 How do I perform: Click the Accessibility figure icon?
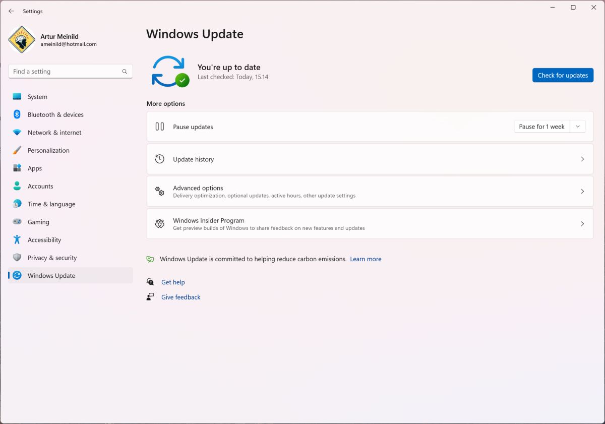tap(17, 240)
